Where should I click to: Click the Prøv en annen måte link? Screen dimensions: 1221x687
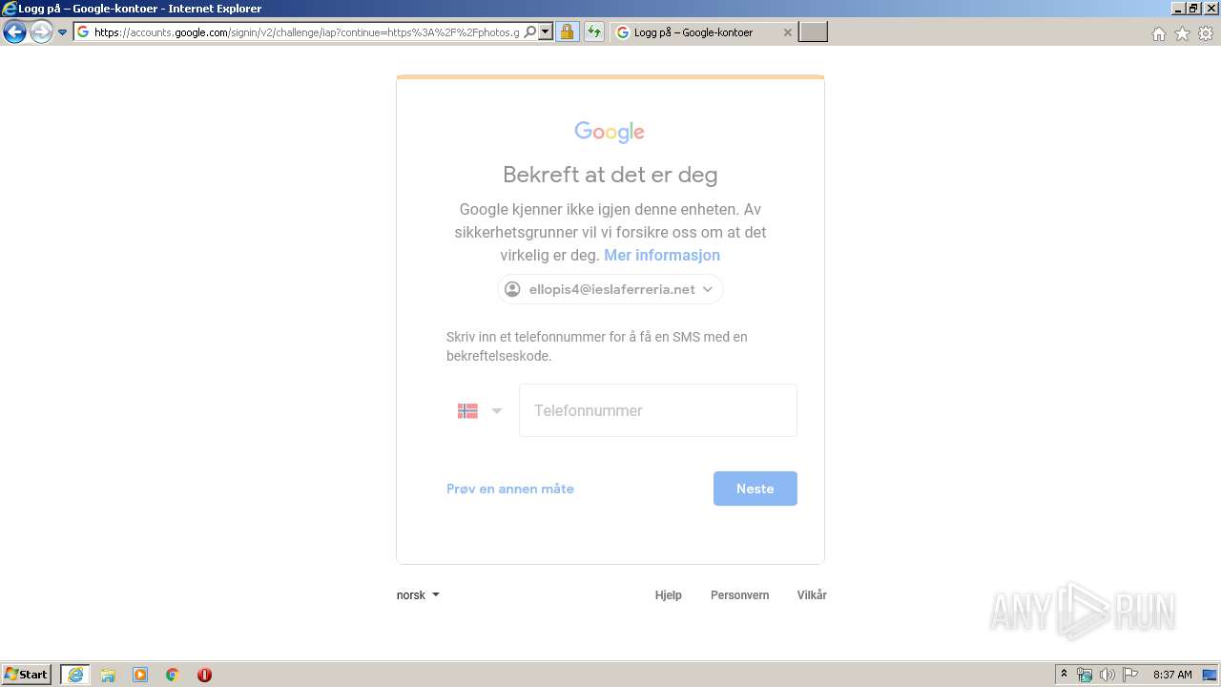pos(510,489)
